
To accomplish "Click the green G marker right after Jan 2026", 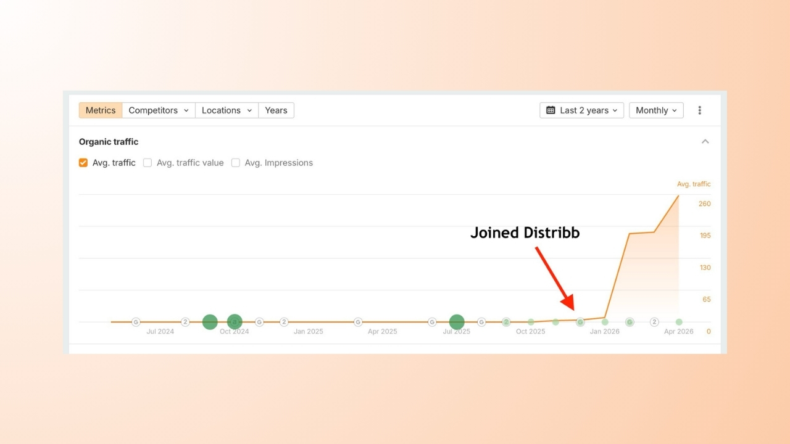I will coord(630,322).
